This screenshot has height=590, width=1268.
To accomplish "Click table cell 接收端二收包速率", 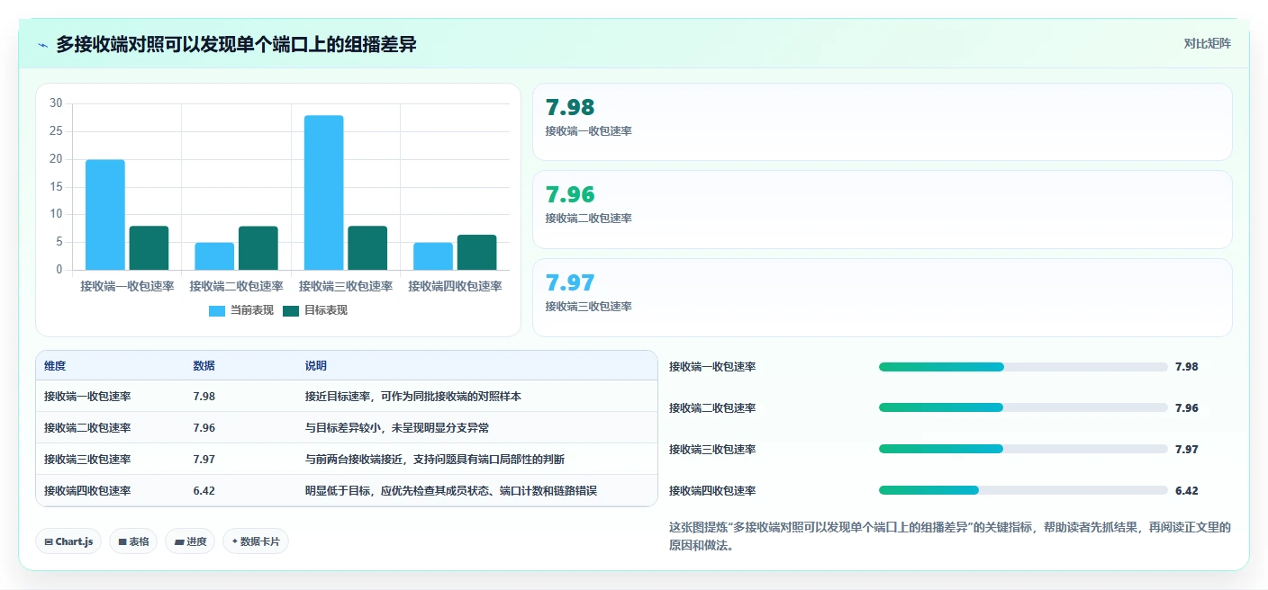I will (x=87, y=428).
